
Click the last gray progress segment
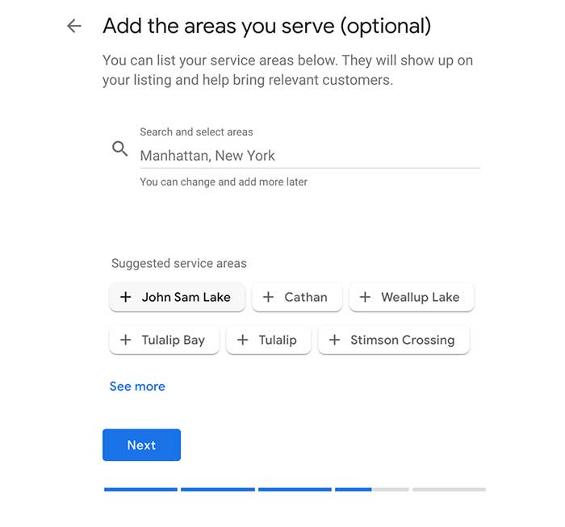[x=449, y=489]
